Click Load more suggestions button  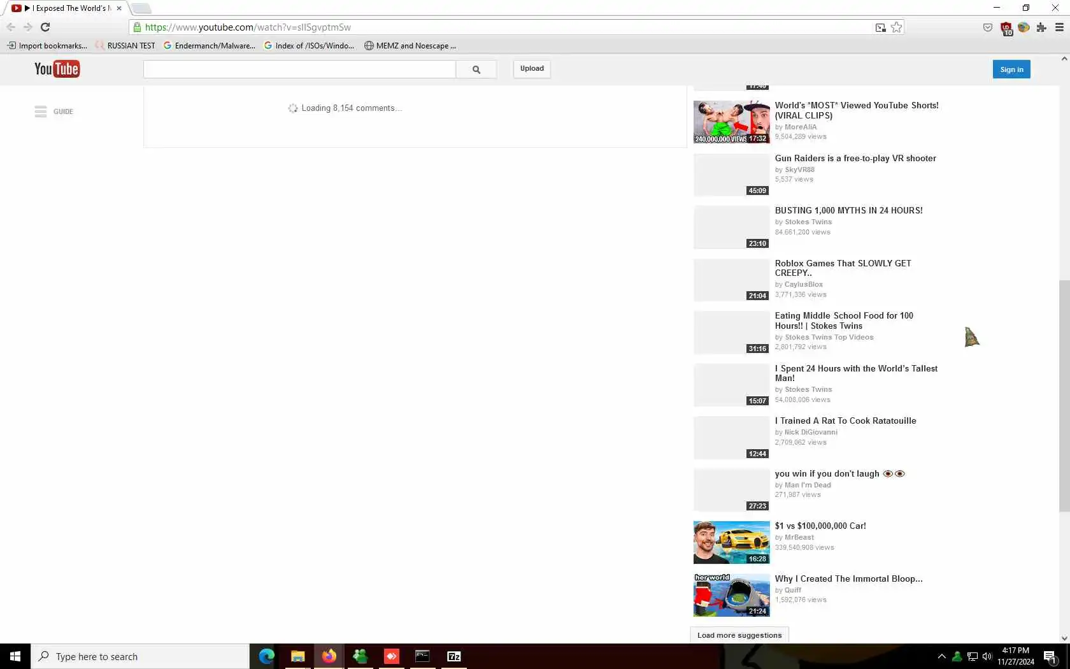(739, 635)
